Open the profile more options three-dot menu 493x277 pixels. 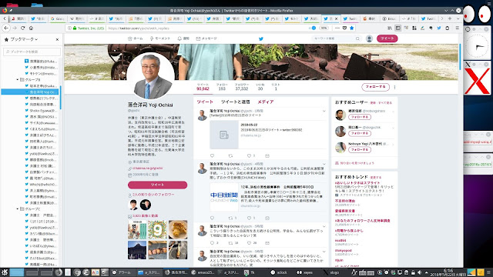(394, 87)
